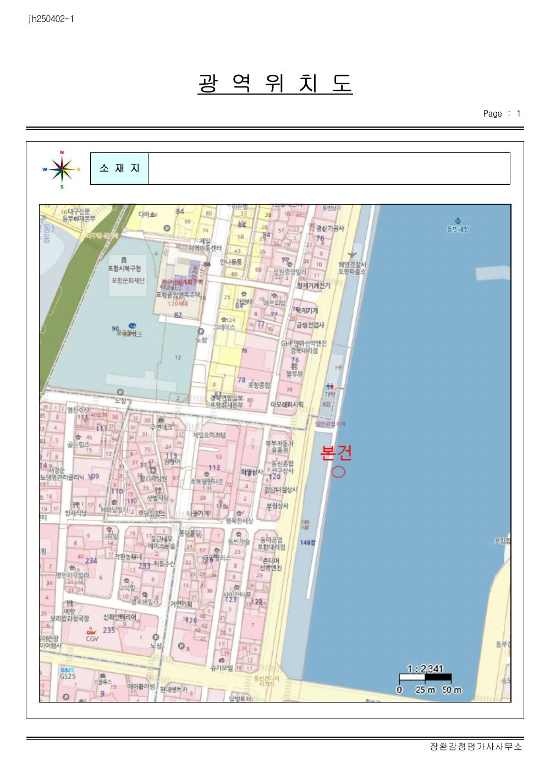The height and width of the screenshot is (779, 550).
Task: Click the 사이마타운 map label
Action: (237, 594)
